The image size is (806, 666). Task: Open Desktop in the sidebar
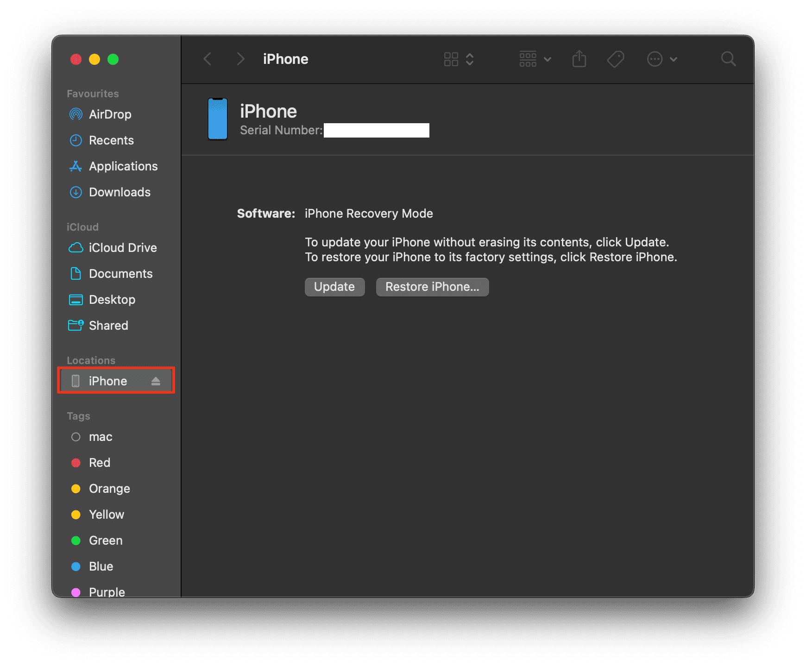pyautogui.click(x=116, y=300)
